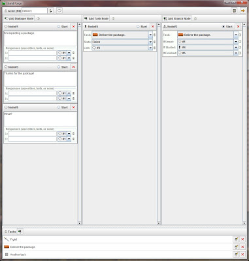Image resolution: width=249 pixels, height=261 pixels.
Task: Click the edit icon on the Deliver the package row
Action: coord(236,247)
